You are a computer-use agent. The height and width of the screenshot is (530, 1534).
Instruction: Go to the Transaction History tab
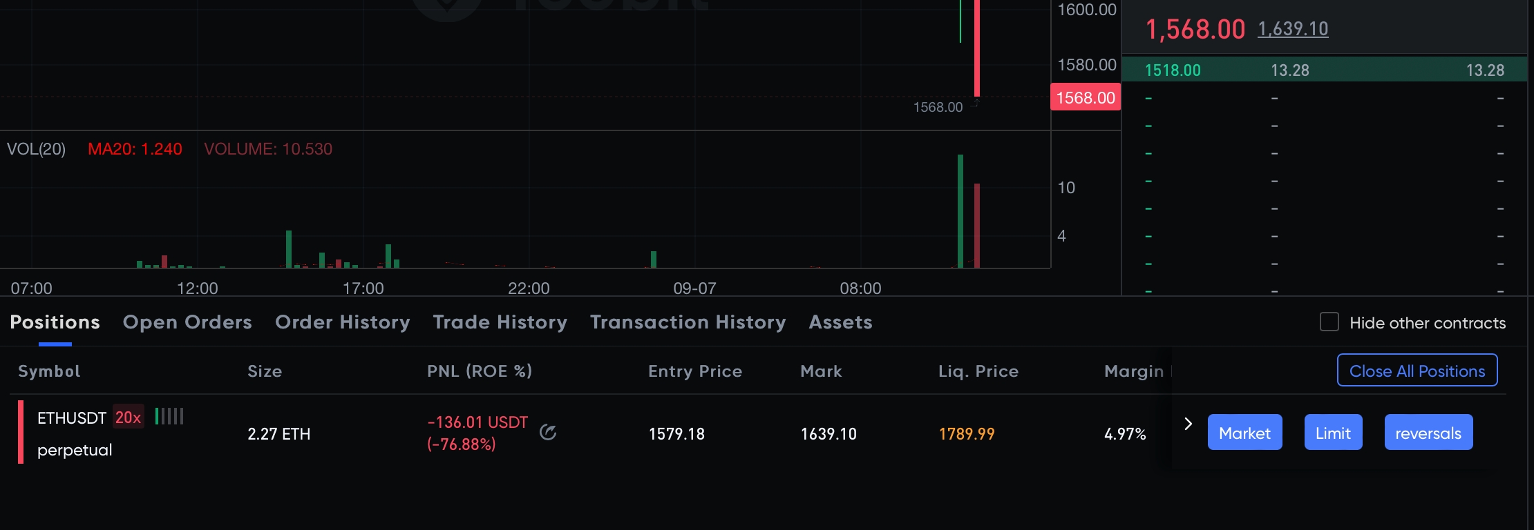click(x=688, y=322)
